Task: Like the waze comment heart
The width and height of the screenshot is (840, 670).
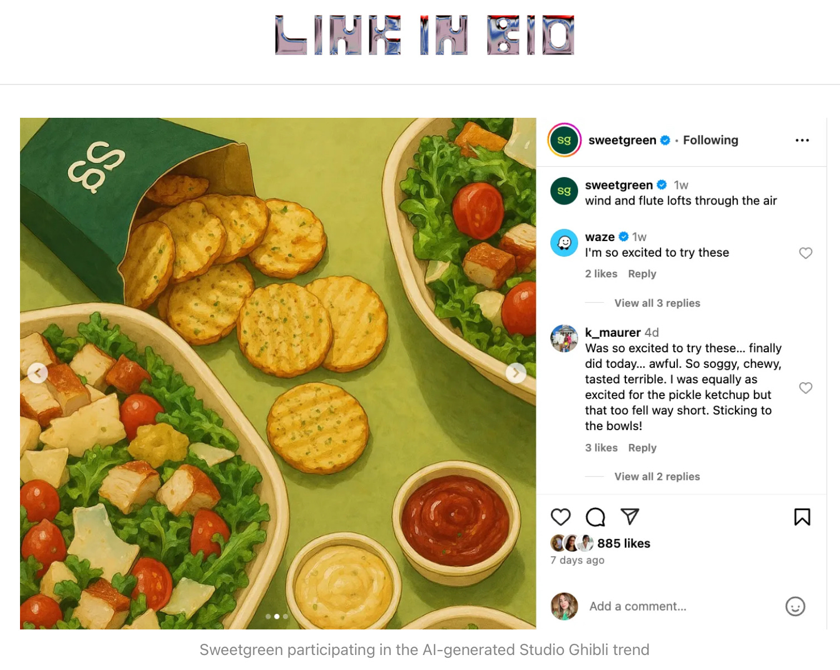Action: 806,253
